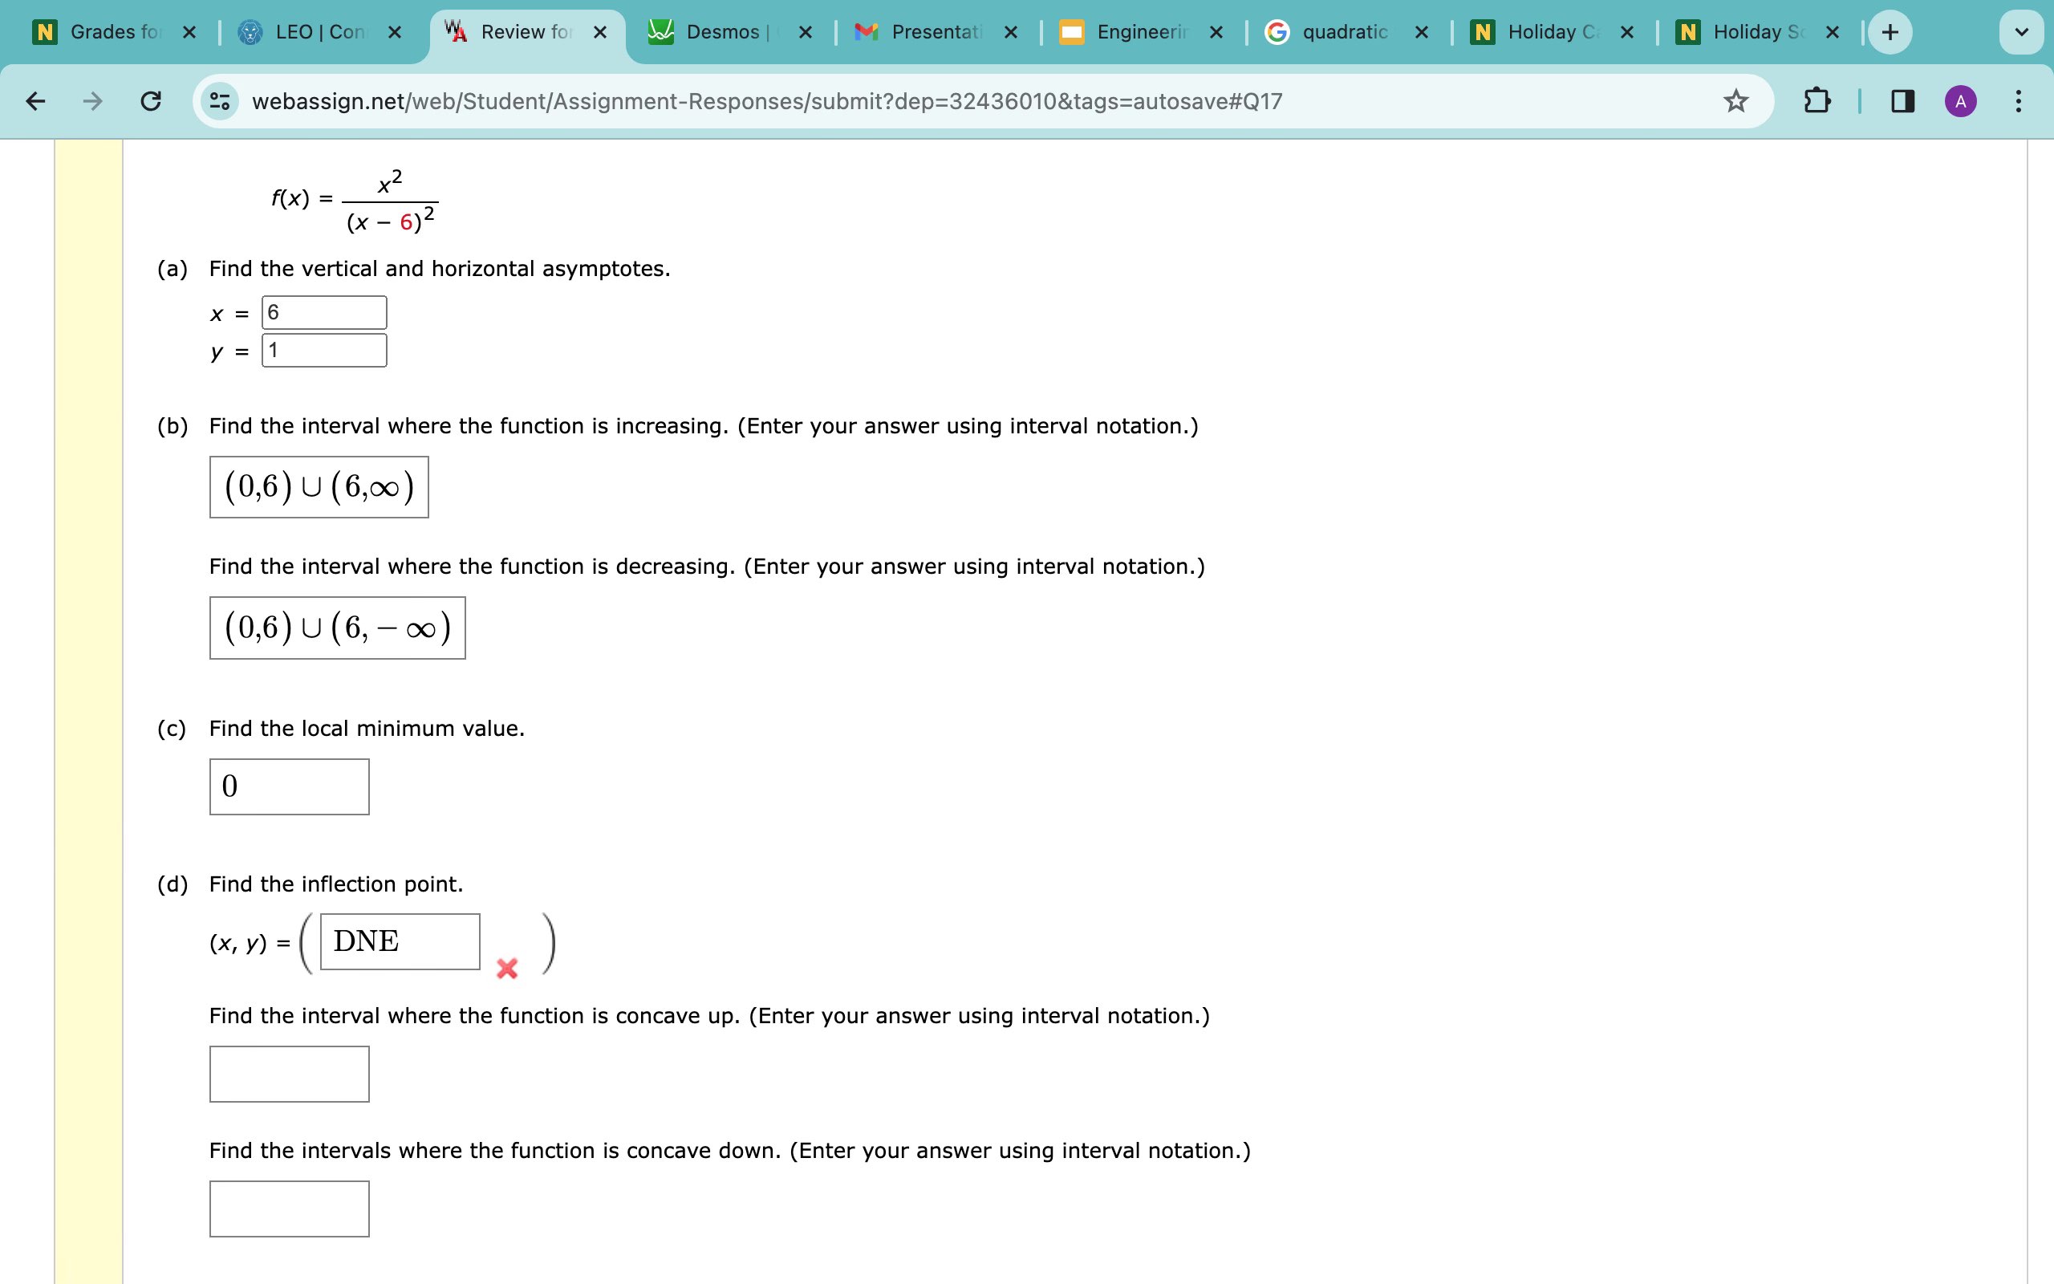Open a new tab with the plus button
Viewport: 2054px width, 1284px height.
pyautogui.click(x=1890, y=31)
